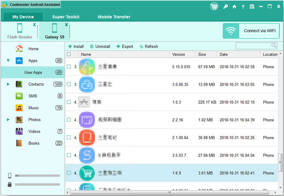
Task: Click the key registration icon
Action: coord(225,7)
